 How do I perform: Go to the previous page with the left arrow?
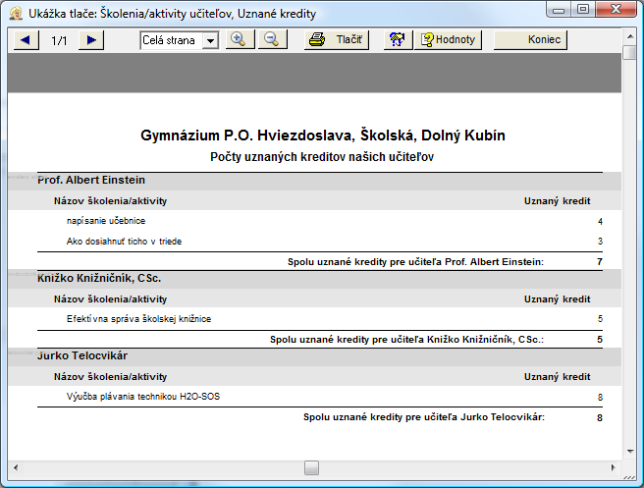(27, 40)
